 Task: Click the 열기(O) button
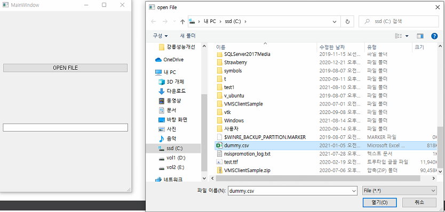click(379, 202)
